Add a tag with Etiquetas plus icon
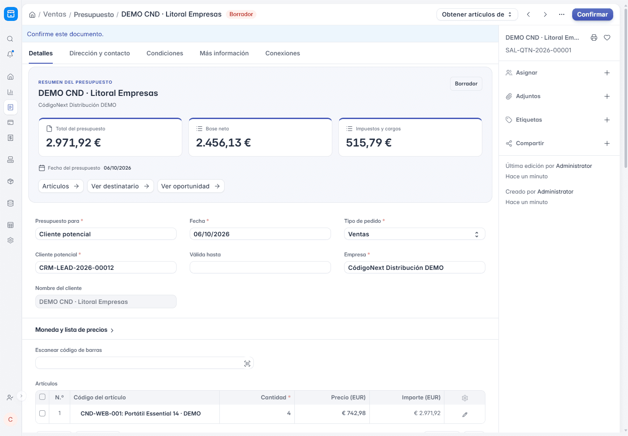Screen dimensions: 628x436 tap(607, 120)
